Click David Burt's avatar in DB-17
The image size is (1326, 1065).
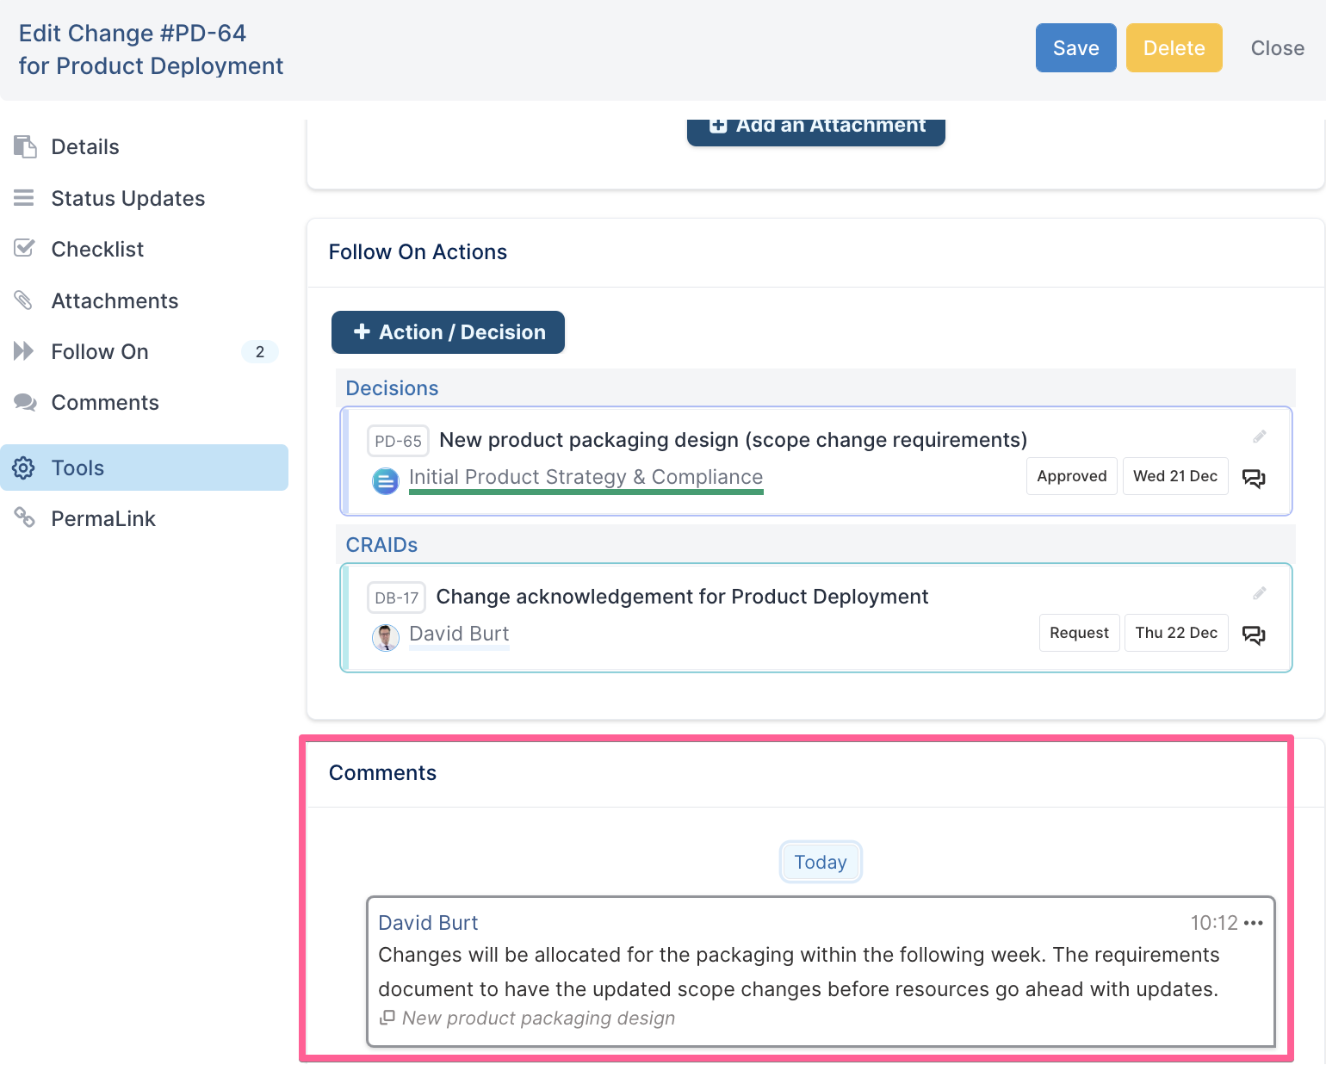coord(386,637)
